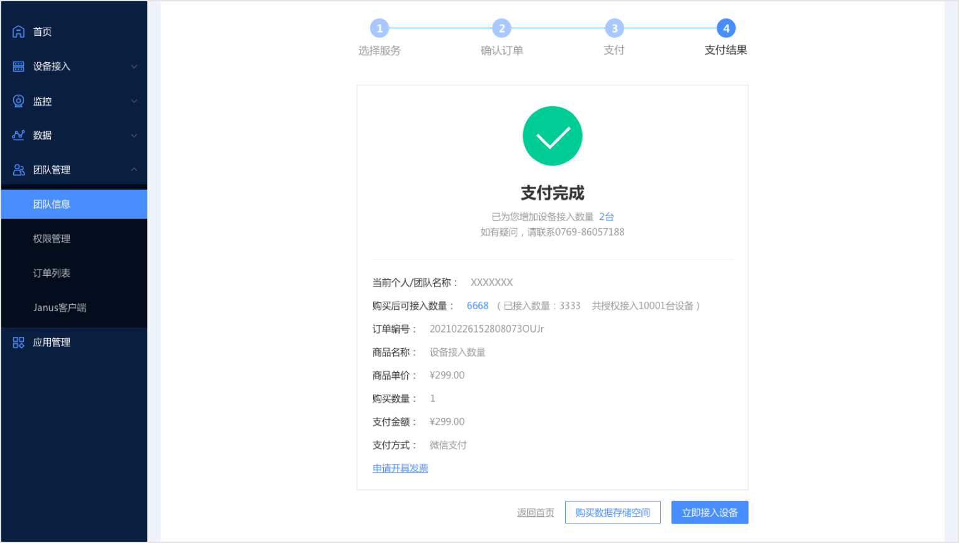Viewport: 959px width, 543px height.
Task: Click step 4 circle 支付结果
Action: 726,28
